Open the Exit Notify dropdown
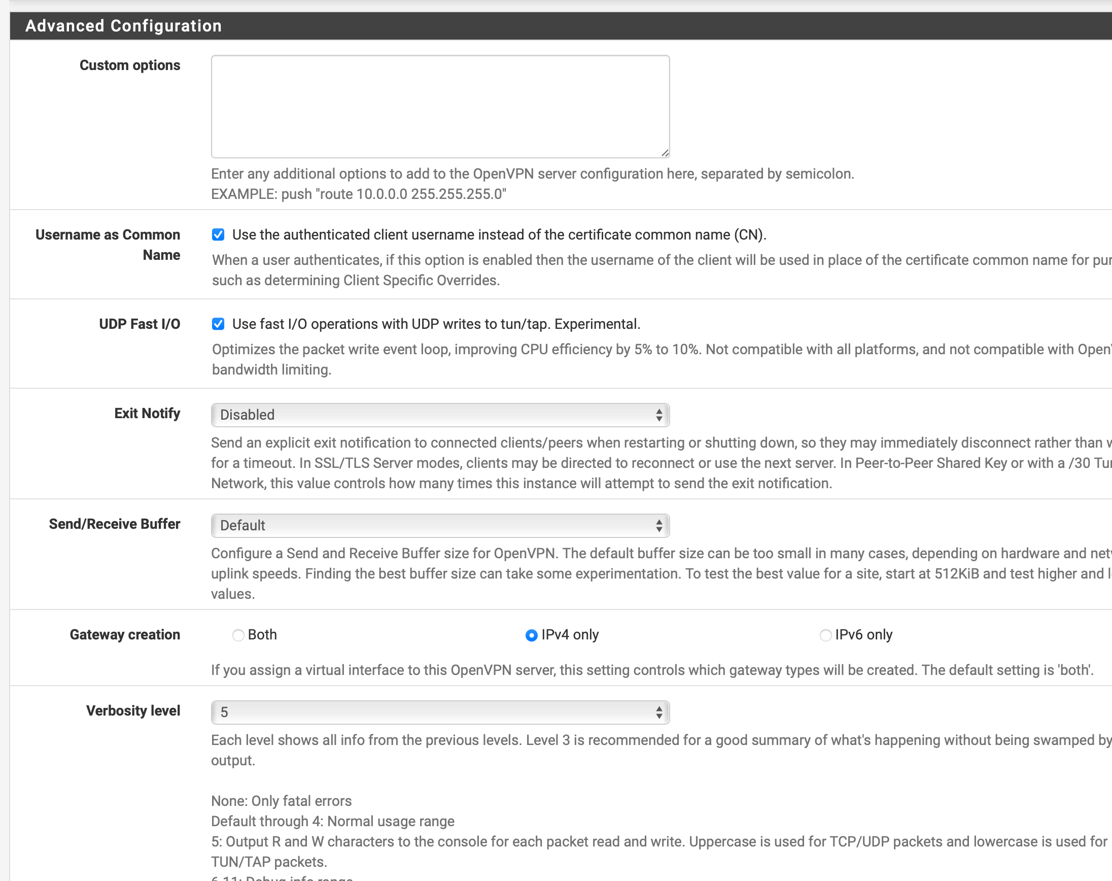The height and width of the screenshot is (881, 1112). [x=440, y=415]
